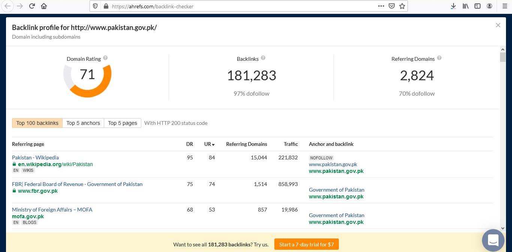Sort by the Traffic column header

pyautogui.click(x=291, y=144)
